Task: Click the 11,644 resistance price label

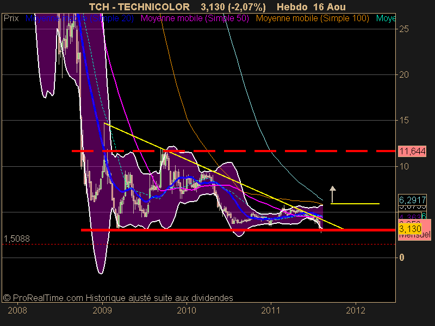Action: (x=412, y=152)
